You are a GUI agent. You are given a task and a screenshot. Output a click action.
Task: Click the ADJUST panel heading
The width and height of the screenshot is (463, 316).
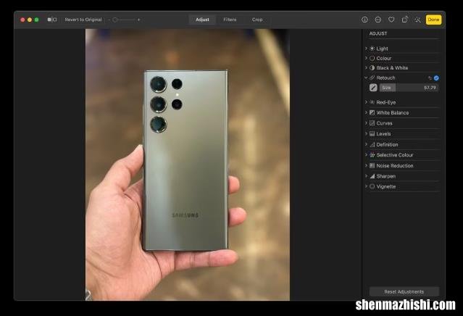coord(378,33)
